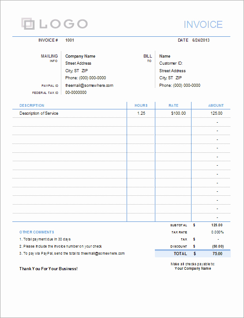
Task: Click the OTHER COMMENTS heading
Action: pyautogui.click(x=37, y=232)
